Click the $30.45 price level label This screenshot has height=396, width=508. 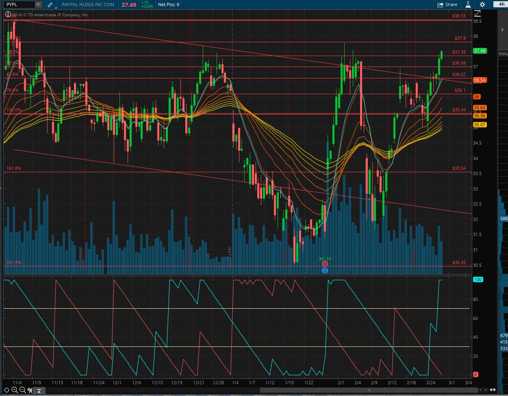click(459, 262)
